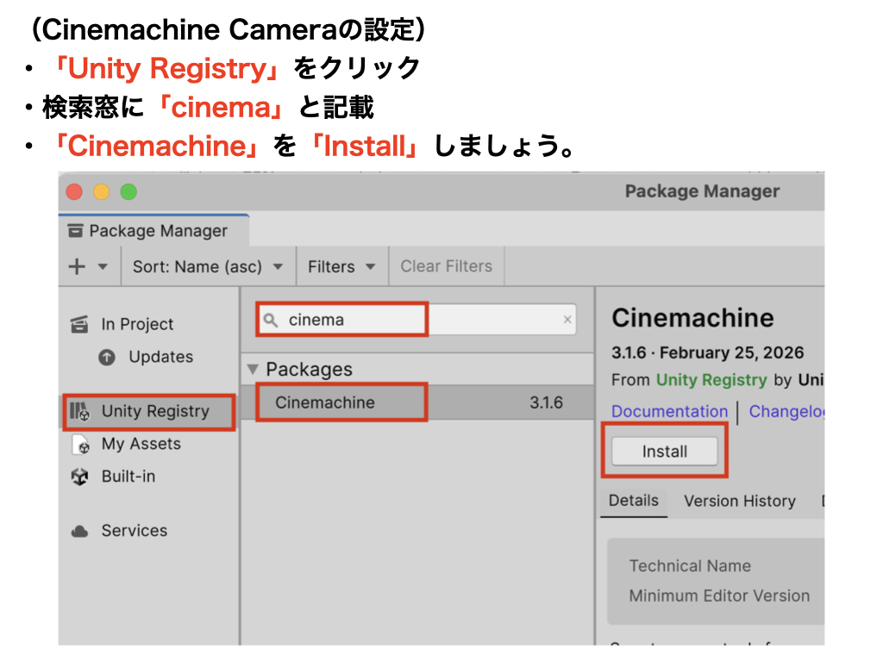
Task: Click the My Assets icon
Action: [x=80, y=445]
